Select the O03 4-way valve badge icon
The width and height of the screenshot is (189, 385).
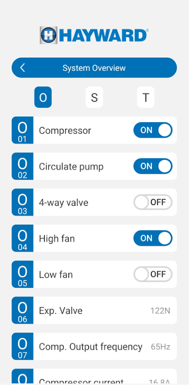click(23, 202)
